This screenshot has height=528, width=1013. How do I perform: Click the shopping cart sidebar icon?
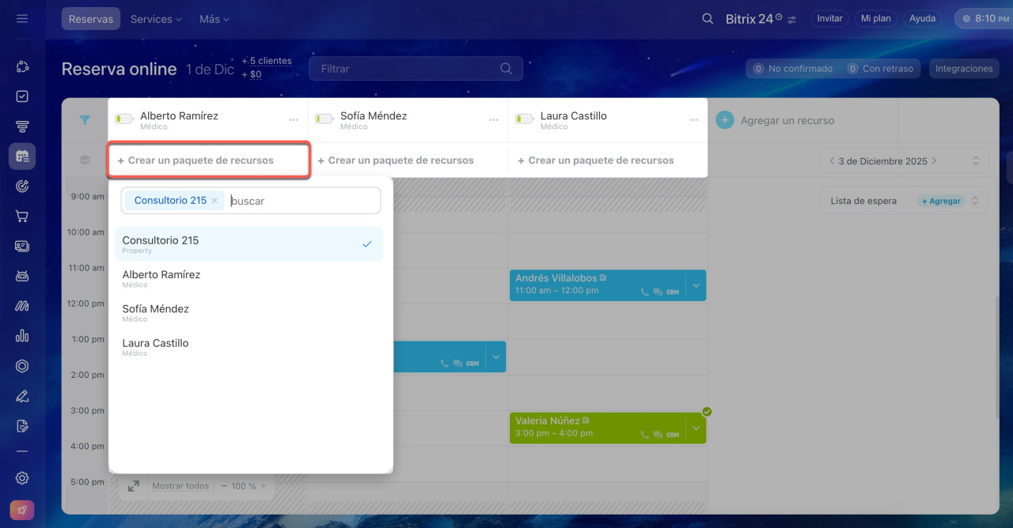click(x=22, y=217)
